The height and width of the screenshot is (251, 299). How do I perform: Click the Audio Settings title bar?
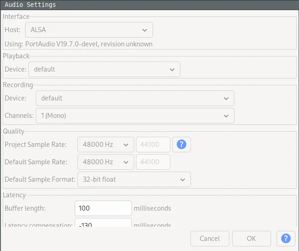coord(149,5)
